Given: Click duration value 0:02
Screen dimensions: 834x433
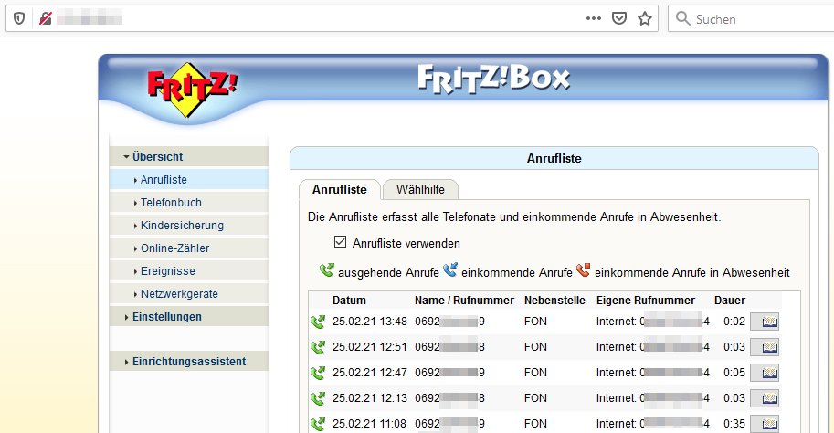Looking at the screenshot, I should (734, 322).
